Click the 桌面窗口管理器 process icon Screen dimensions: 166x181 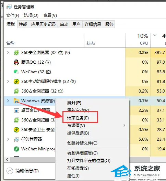click(16, 110)
